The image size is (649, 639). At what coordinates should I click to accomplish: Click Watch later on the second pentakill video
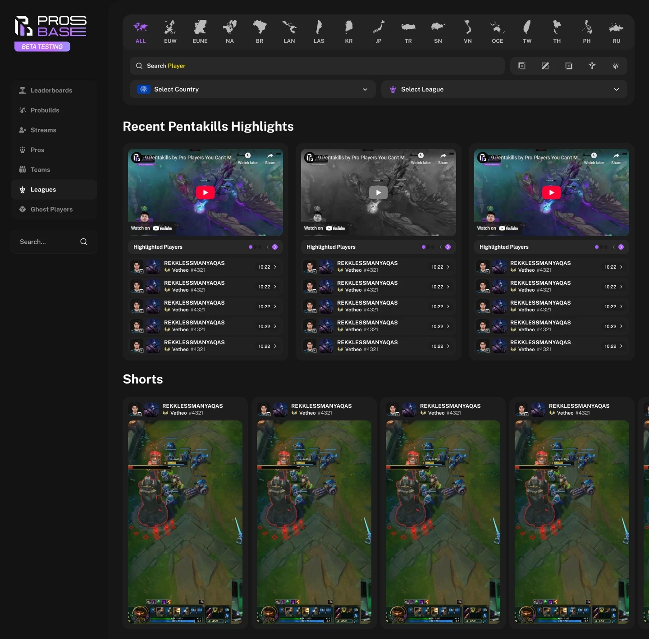421,159
